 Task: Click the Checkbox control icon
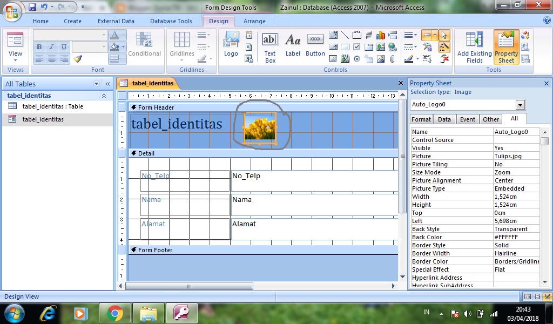357,47
